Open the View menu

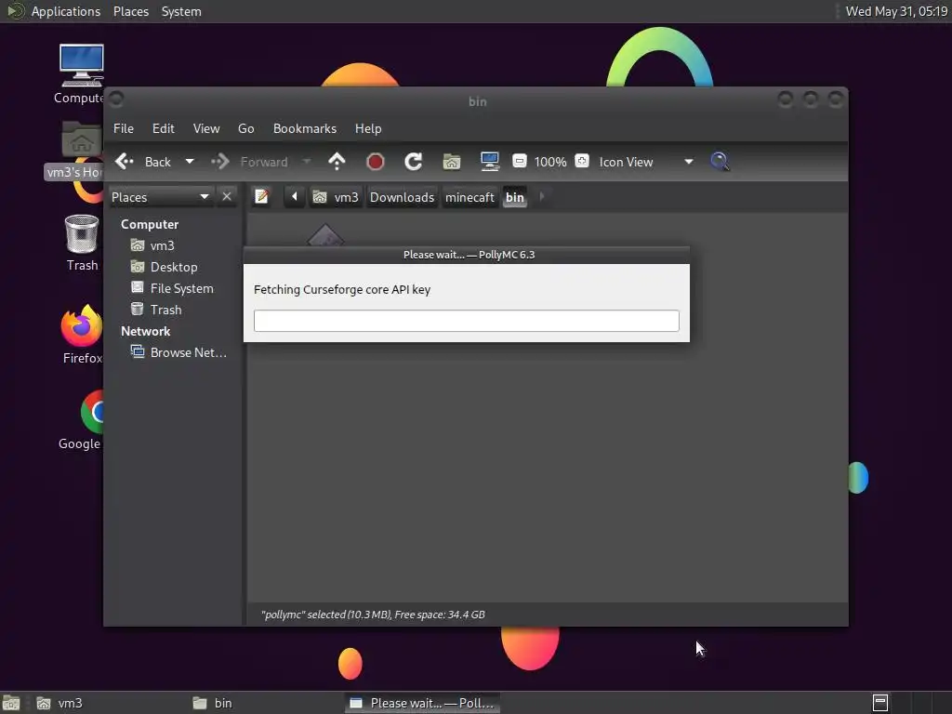(x=206, y=128)
